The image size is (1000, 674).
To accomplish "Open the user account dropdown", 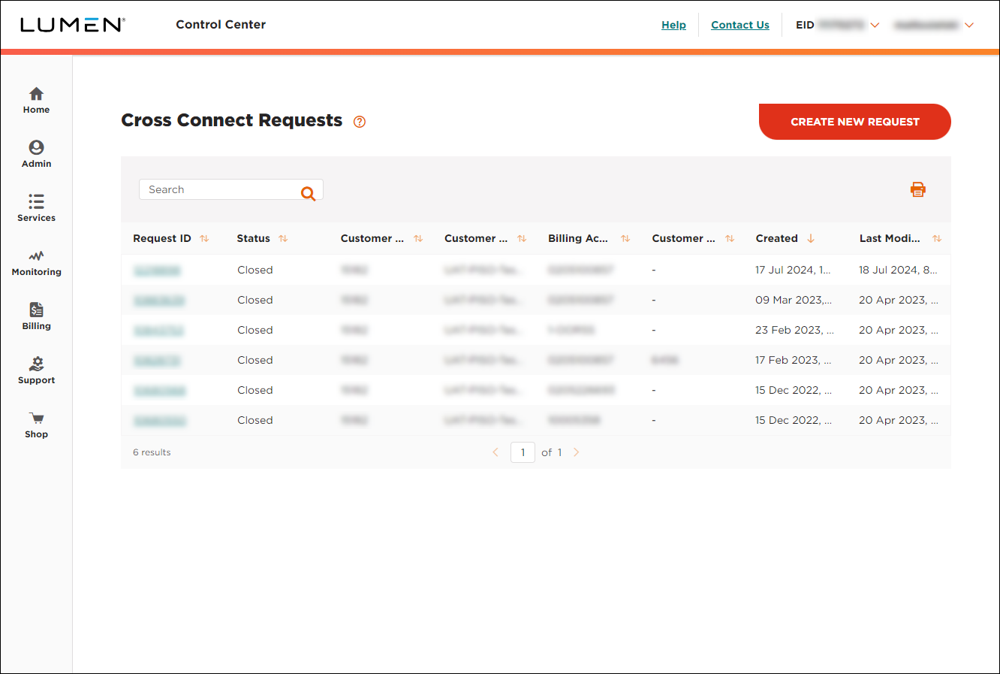I will [970, 25].
